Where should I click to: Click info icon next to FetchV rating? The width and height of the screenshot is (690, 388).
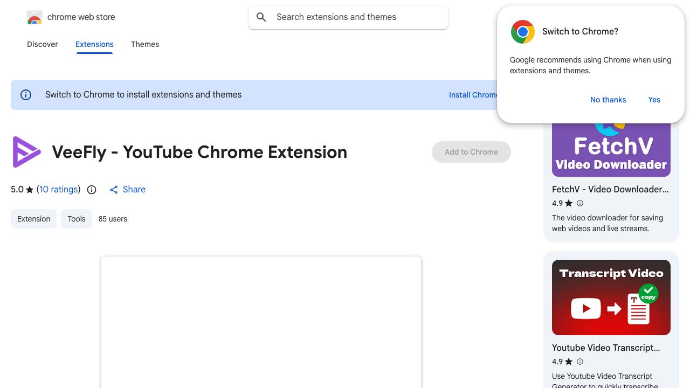[x=580, y=203]
